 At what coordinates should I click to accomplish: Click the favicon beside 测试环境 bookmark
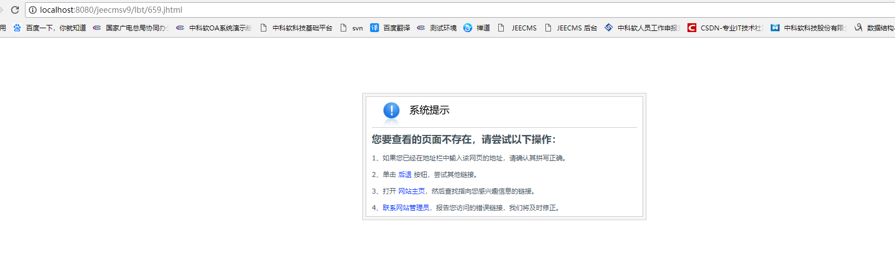[x=421, y=28]
